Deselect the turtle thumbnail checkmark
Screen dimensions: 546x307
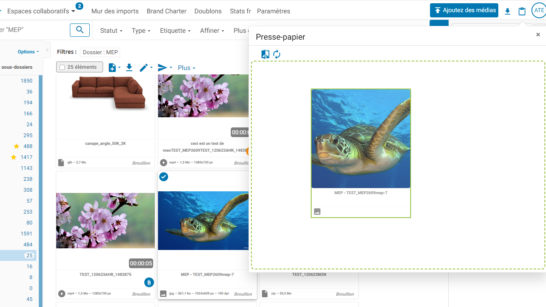164,177
